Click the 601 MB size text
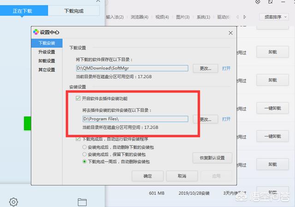 click(157, 193)
